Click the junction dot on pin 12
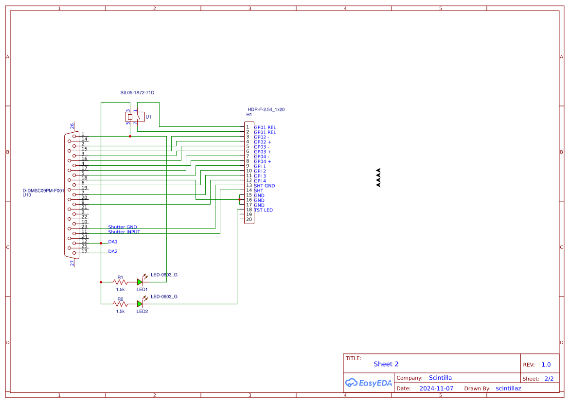The width and height of the screenshot is (570, 403). point(101,243)
